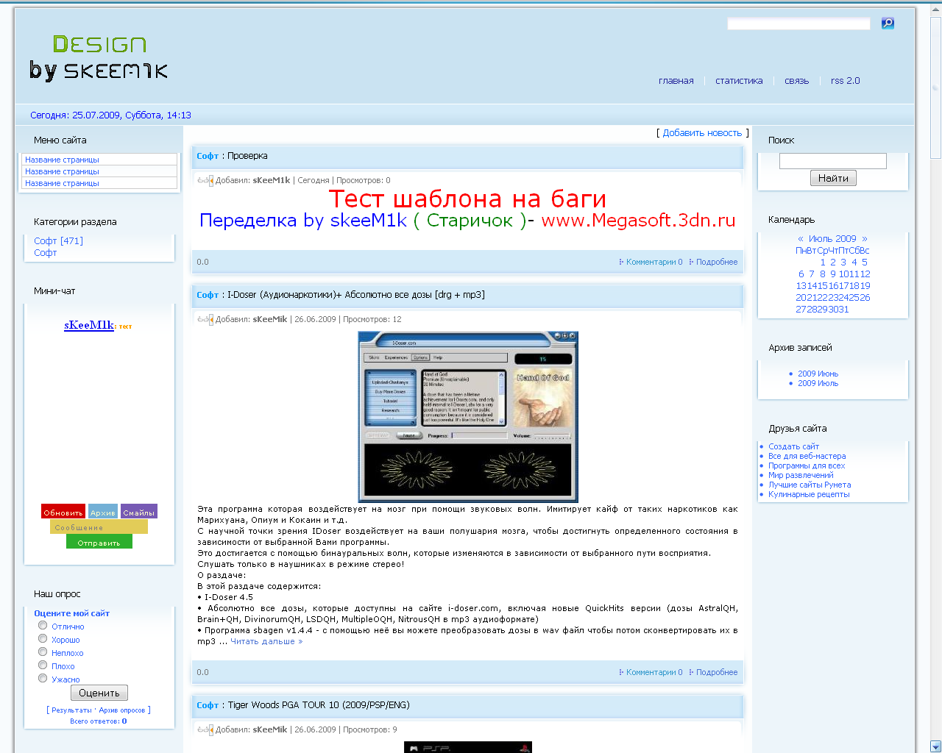Open the Программы для всех link
Screen dimensions: 942x753
point(807,465)
